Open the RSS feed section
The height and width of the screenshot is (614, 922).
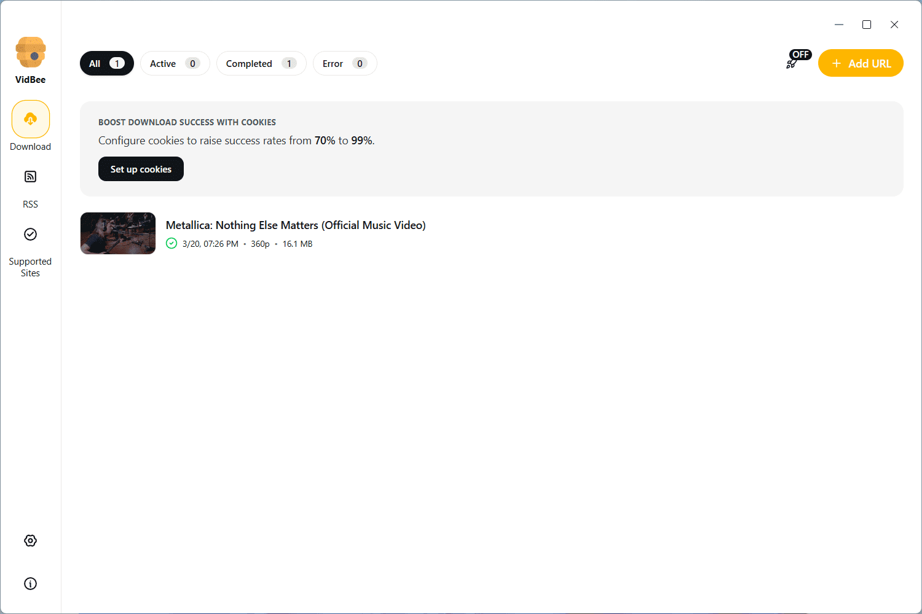pos(31,177)
